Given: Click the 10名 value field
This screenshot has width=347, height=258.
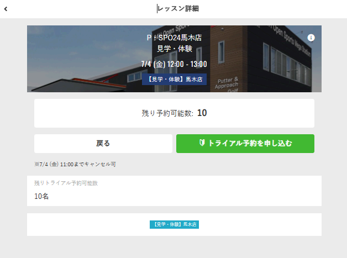Looking at the screenshot, I should point(41,196).
